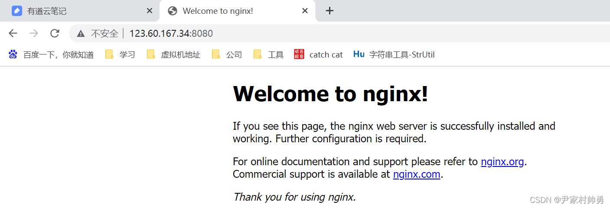
Task: Open the 百度一下，你就知道 bookmark
Action: [51, 54]
